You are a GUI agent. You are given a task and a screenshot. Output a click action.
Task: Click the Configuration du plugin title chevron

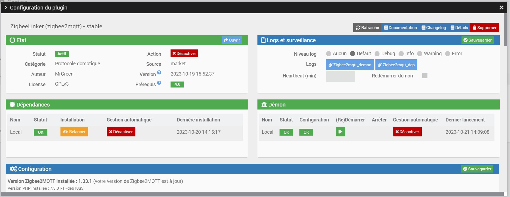click(6, 8)
